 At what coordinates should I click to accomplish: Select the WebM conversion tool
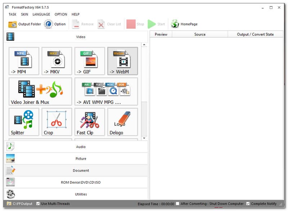pos(122,61)
